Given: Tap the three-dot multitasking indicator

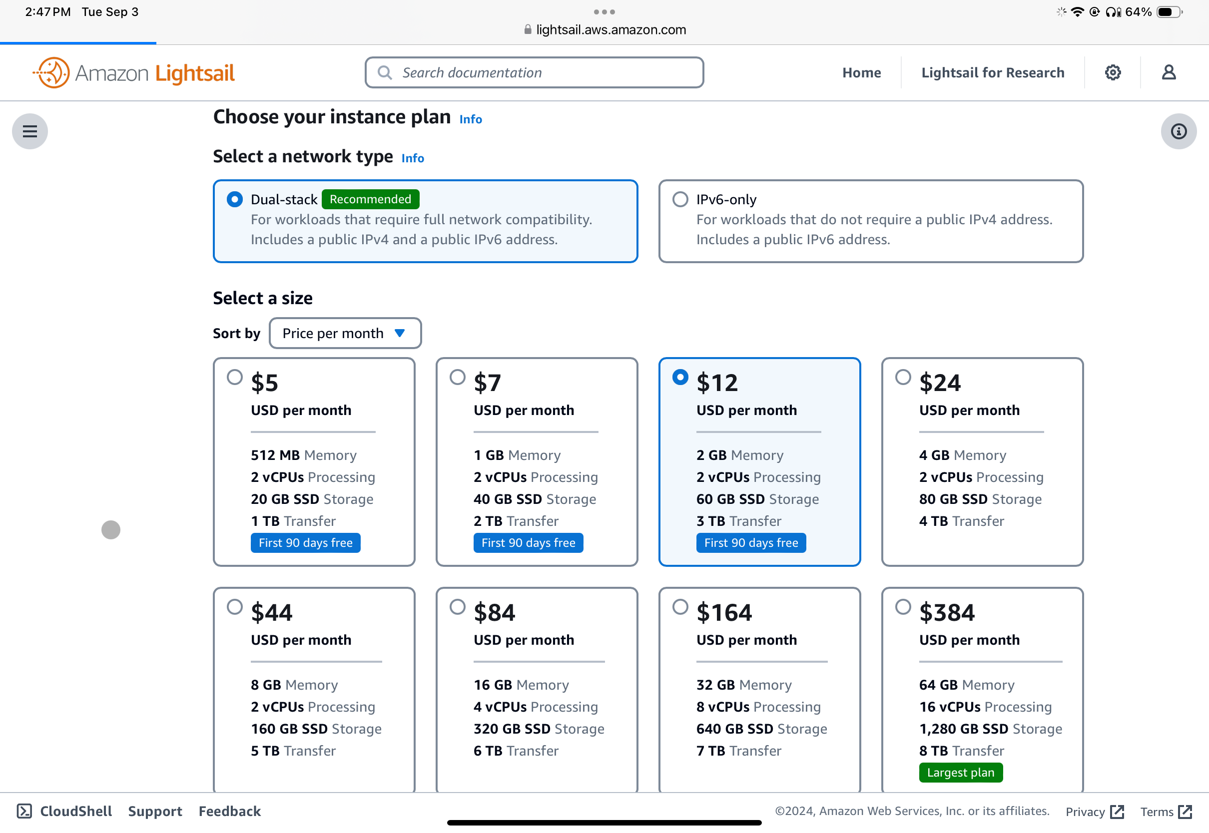Looking at the screenshot, I should [x=604, y=11].
